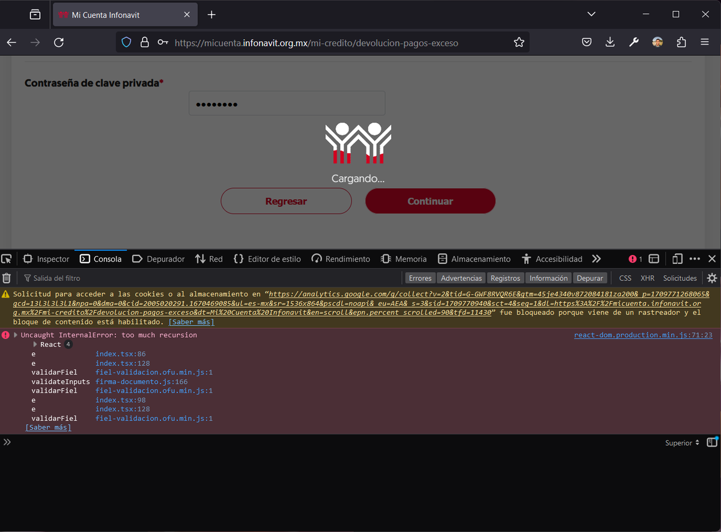Toggle responsive design mode icon
The width and height of the screenshot is (721, 532).
677,259
